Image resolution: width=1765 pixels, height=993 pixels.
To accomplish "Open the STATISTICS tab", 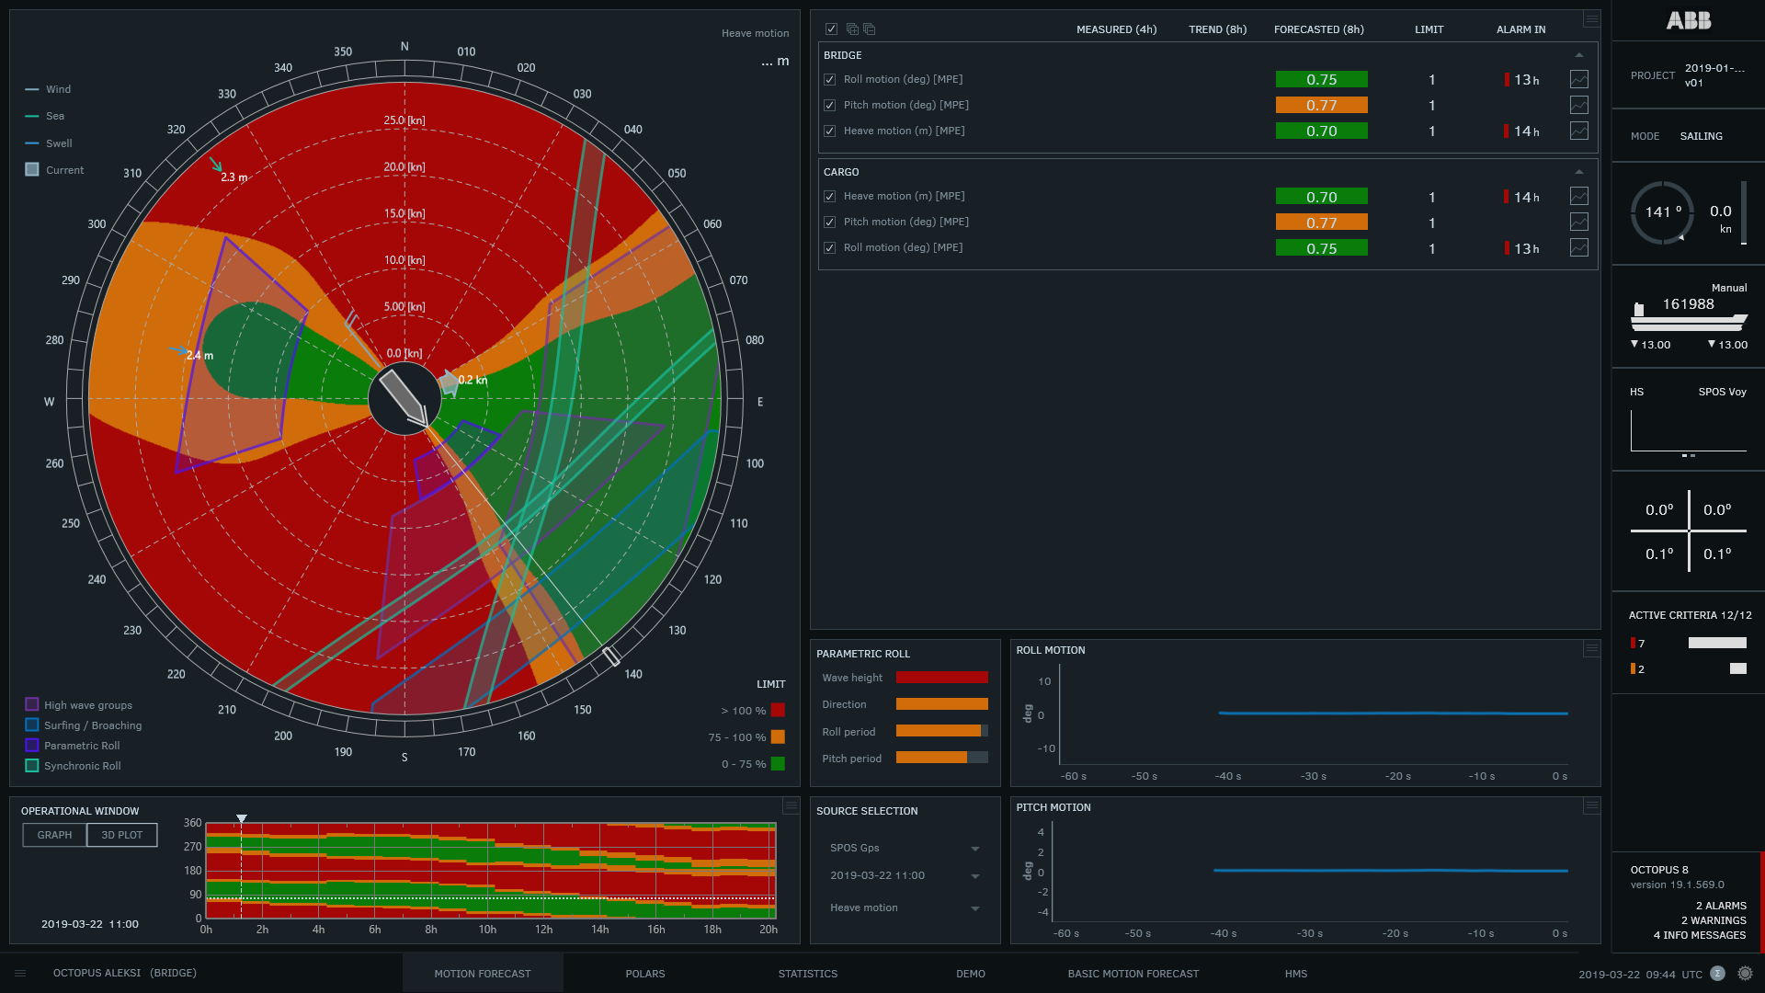I will coord(807,973).
